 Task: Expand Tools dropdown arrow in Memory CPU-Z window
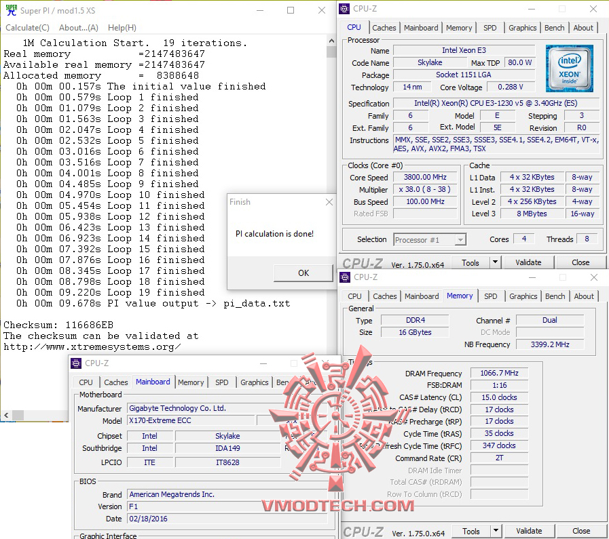496,531
